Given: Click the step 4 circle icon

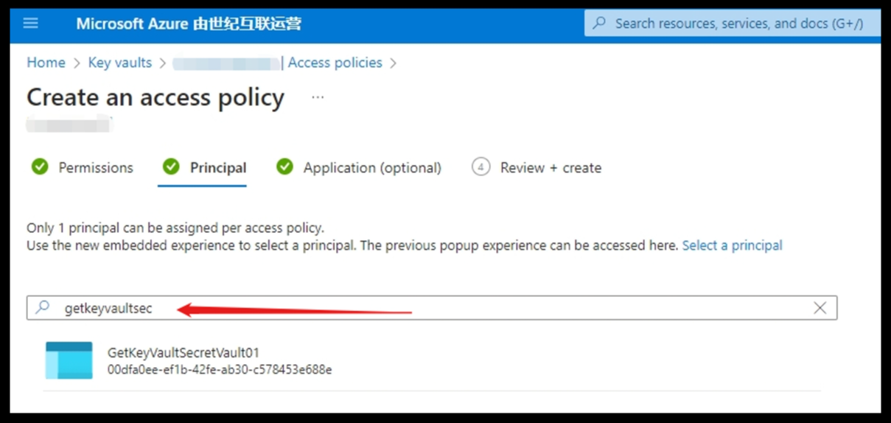Looking at the screenshot, I should [481, 167].
